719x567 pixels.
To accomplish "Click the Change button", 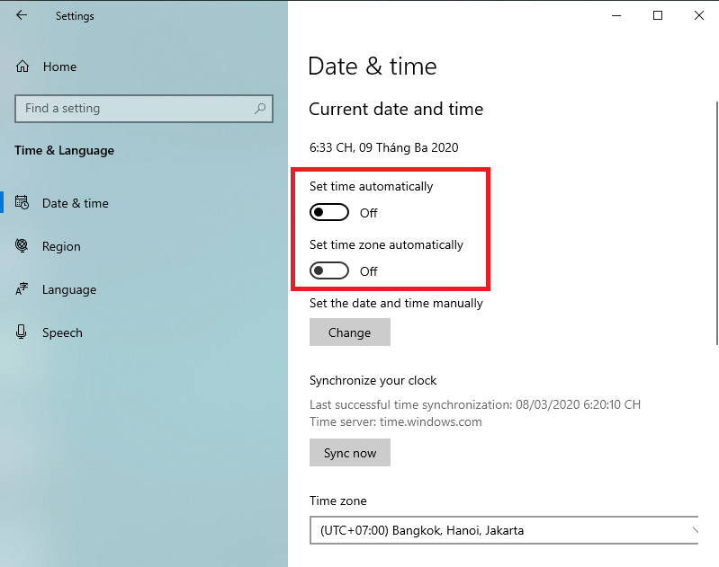I will point(350,332).
